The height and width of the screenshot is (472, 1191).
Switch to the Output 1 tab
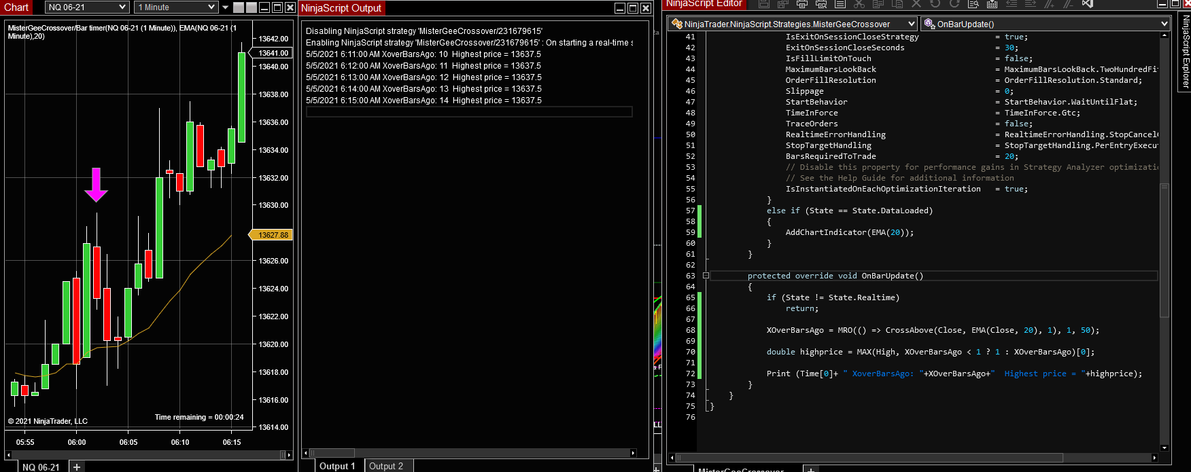[x=337, y=466]
